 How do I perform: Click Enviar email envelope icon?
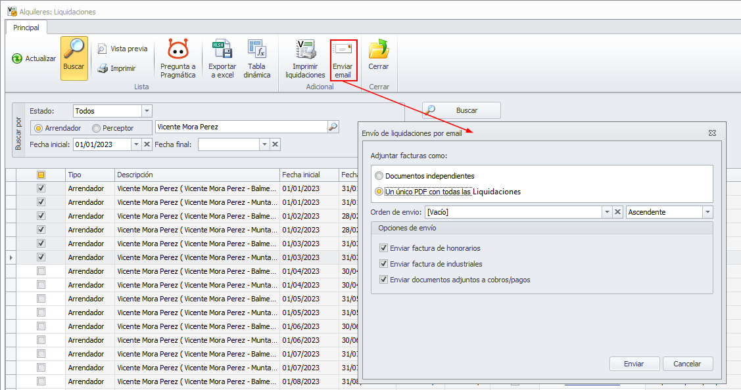[x=343, y=49]
